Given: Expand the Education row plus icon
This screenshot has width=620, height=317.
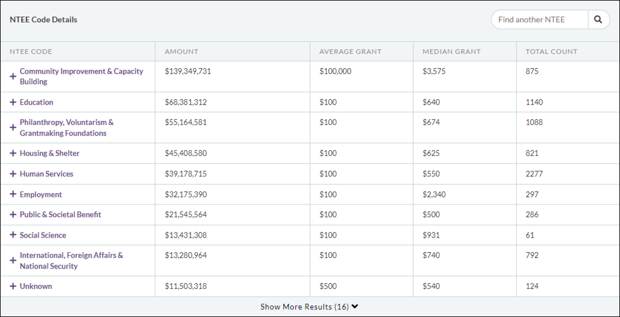Looking at the screenshot, I should 13,102.
